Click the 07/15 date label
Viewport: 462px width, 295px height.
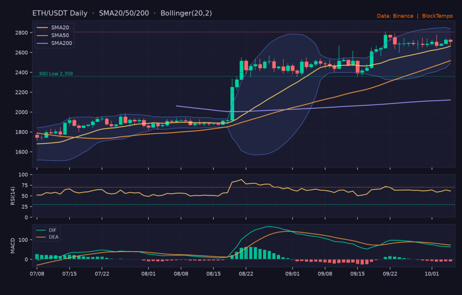(x=69, y=274)
